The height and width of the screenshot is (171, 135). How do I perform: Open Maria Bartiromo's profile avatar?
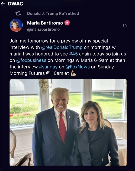coord(16,25)
